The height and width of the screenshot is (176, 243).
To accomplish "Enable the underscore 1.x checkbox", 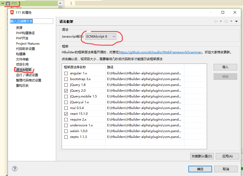I will tap(66, 125).
